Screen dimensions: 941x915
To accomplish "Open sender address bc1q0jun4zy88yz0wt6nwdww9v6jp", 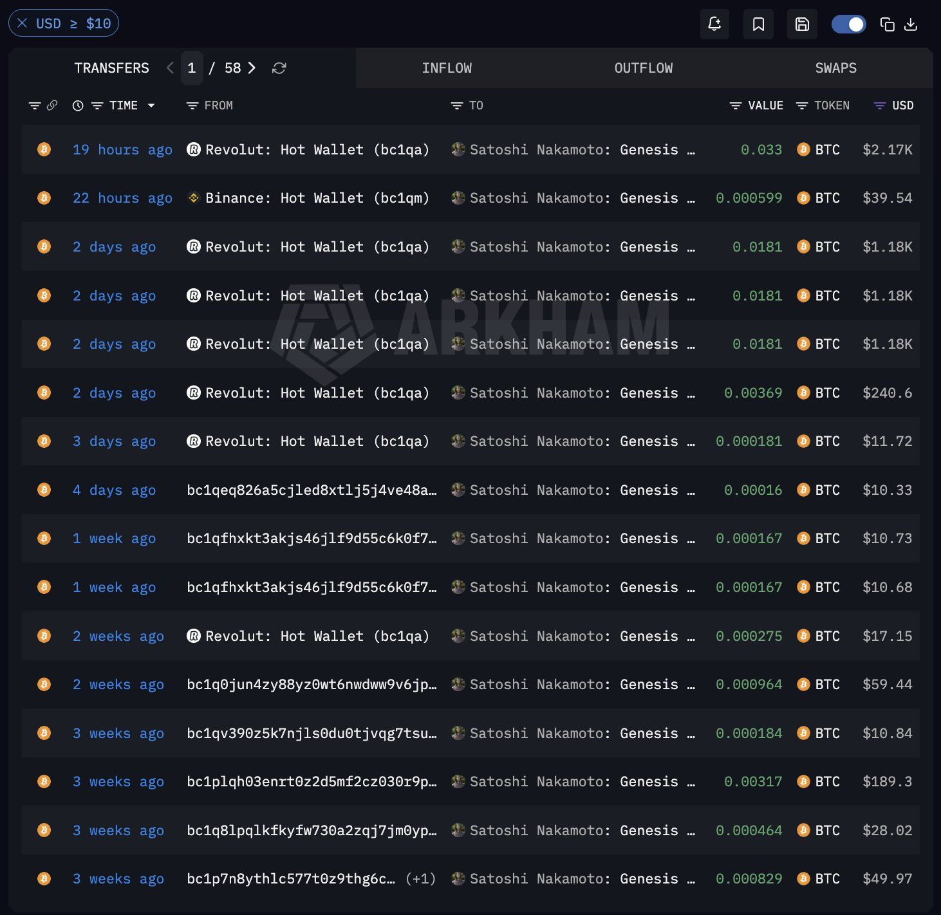I will [312, 685].
